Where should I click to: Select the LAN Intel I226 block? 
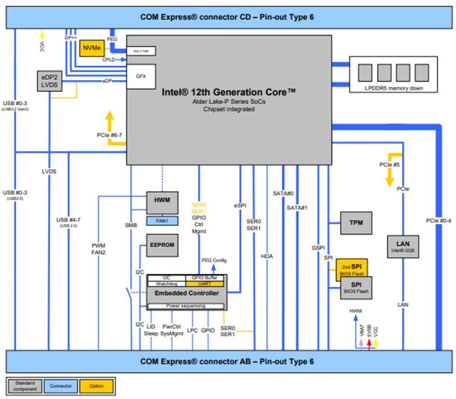tap(403, 247)
